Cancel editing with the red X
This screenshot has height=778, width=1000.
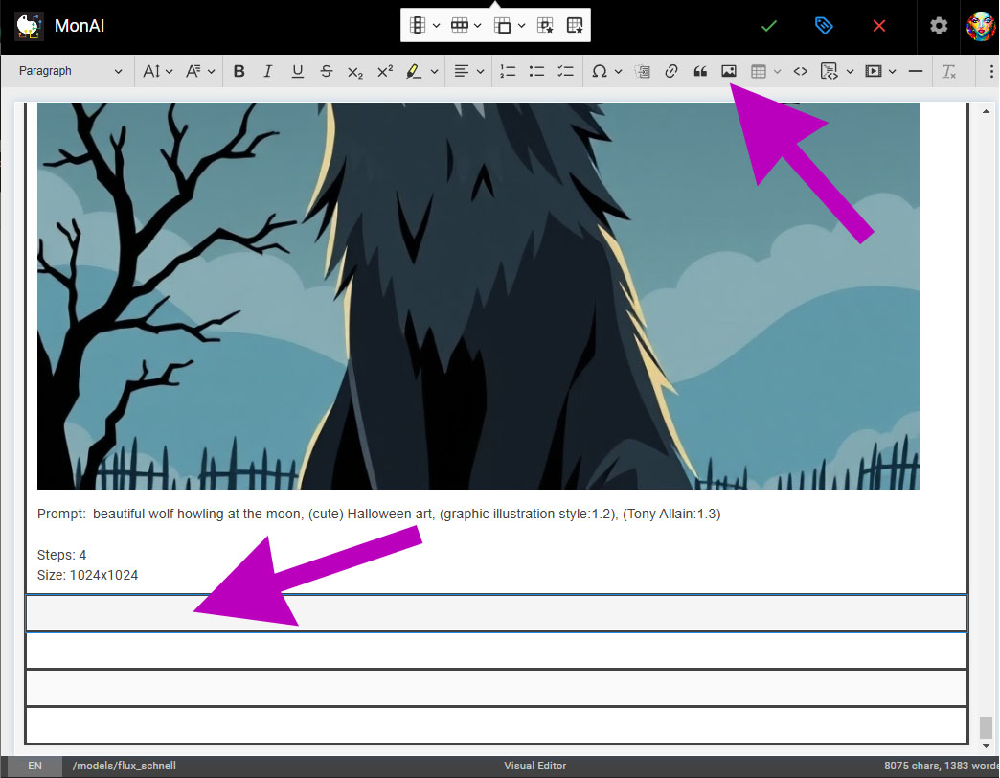879,26
